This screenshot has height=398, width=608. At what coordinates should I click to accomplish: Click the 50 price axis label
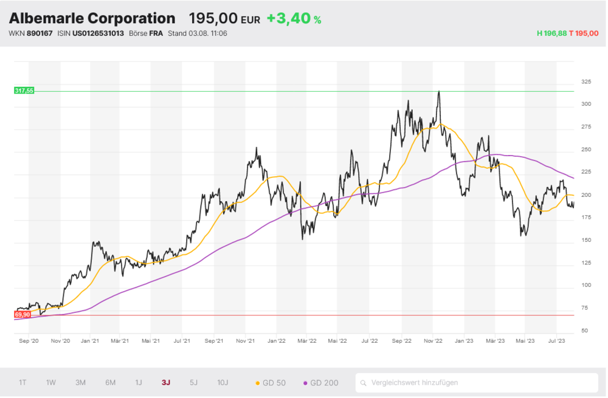click(x=584, y=331)
